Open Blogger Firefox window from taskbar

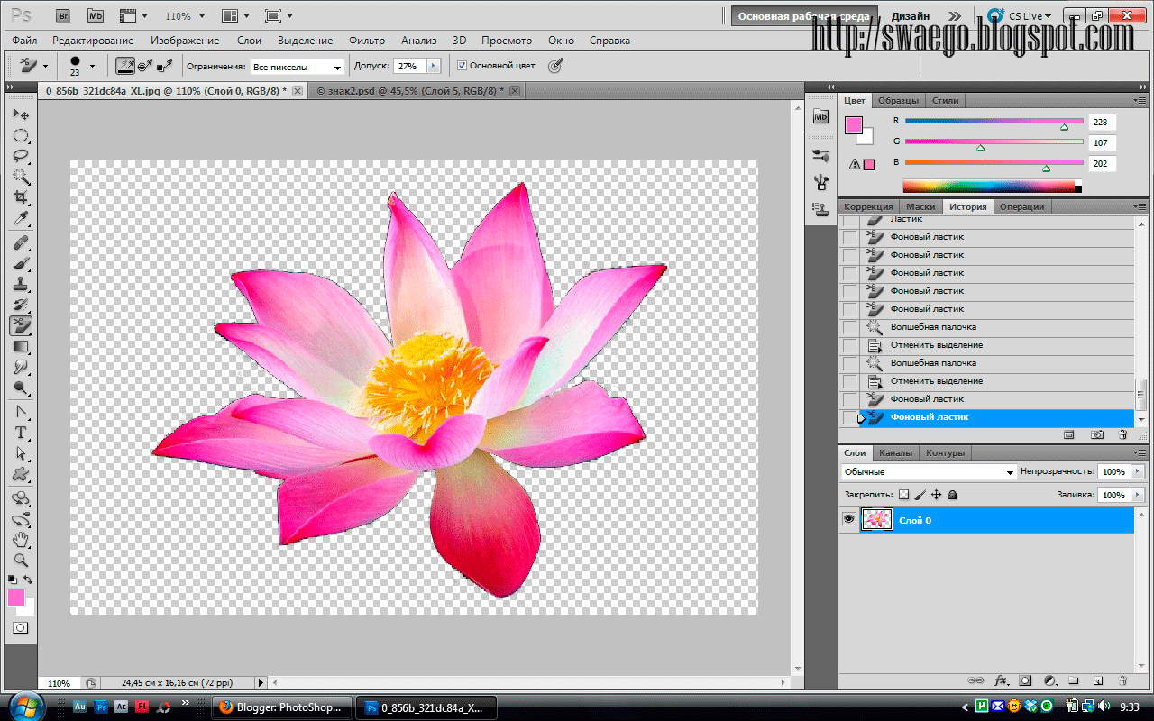click(280, 707)
